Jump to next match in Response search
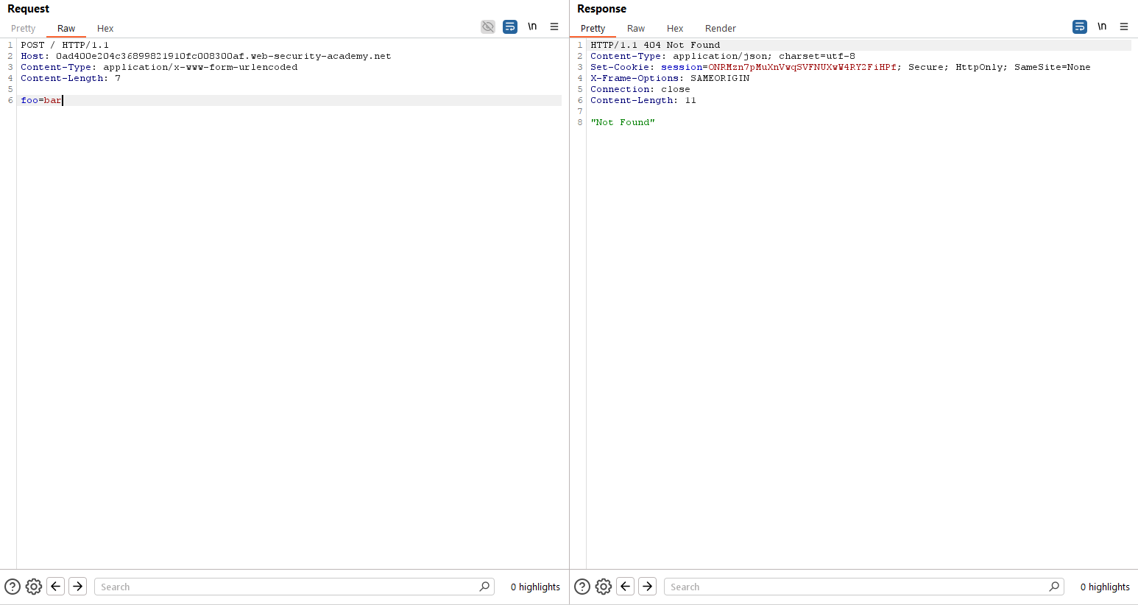Screen dimensions: 1138x605 tap(648, 587)
